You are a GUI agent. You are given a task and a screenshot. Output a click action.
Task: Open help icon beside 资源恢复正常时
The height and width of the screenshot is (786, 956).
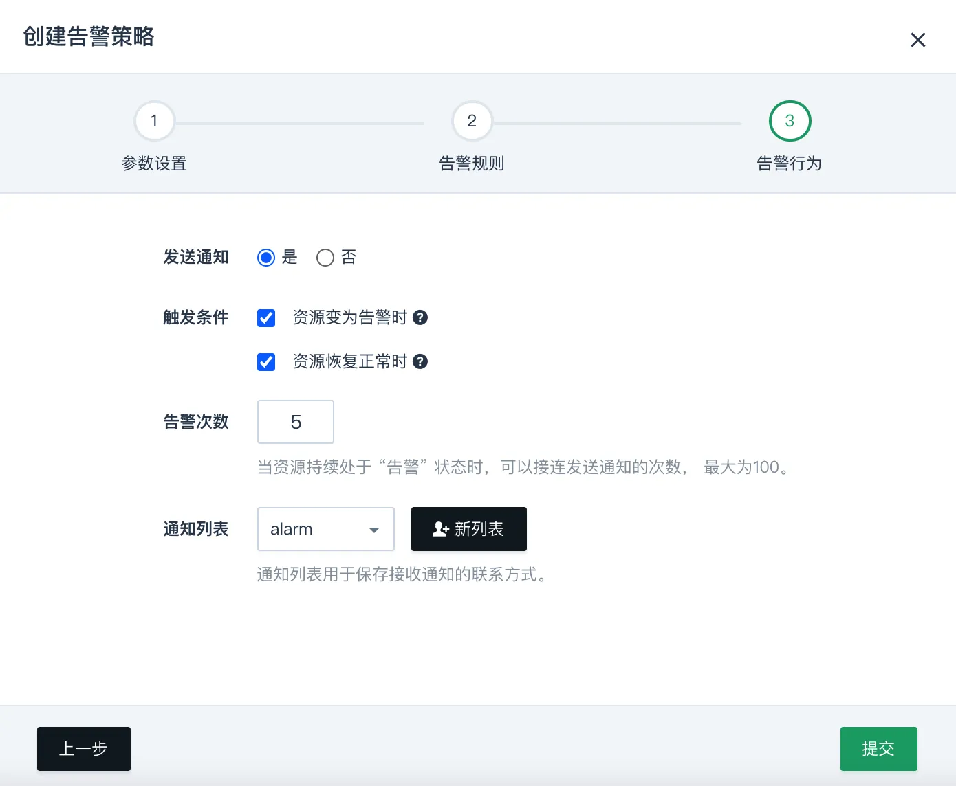click(420, 361)
